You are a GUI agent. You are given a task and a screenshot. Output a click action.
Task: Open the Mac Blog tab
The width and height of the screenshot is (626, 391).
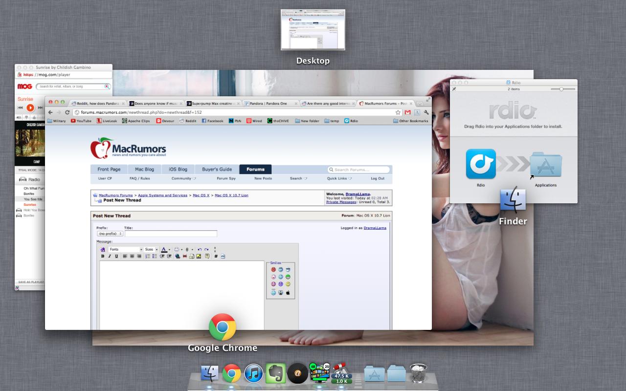pos(144,170)
